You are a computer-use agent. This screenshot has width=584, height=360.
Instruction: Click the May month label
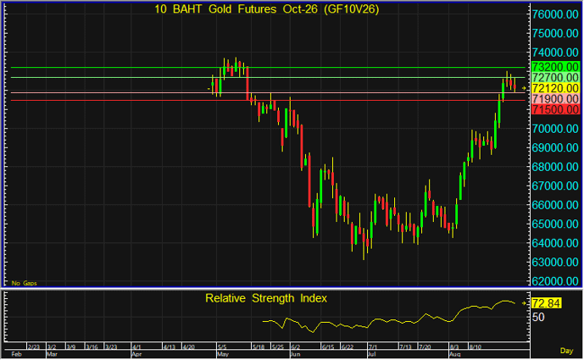[x=223, y=354]
